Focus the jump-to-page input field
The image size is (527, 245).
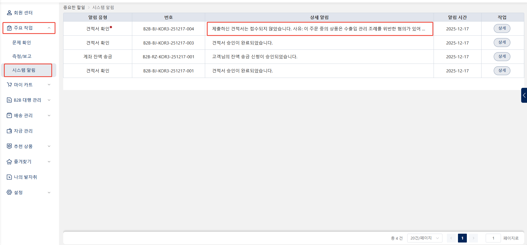point(493,238)
